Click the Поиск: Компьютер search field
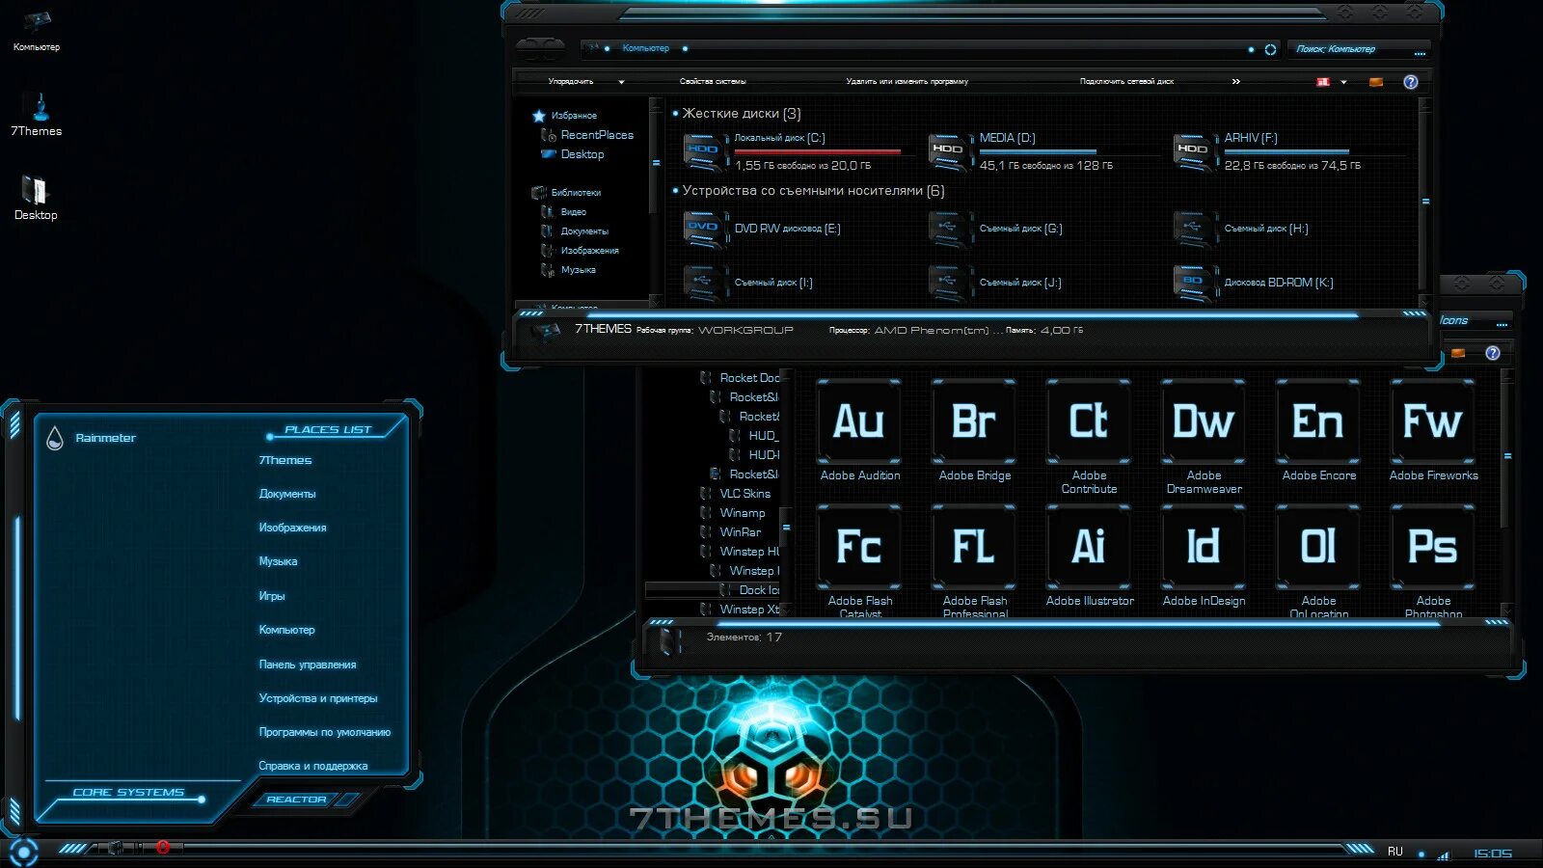This screenshot has height=868, width=1543. 1358,49
